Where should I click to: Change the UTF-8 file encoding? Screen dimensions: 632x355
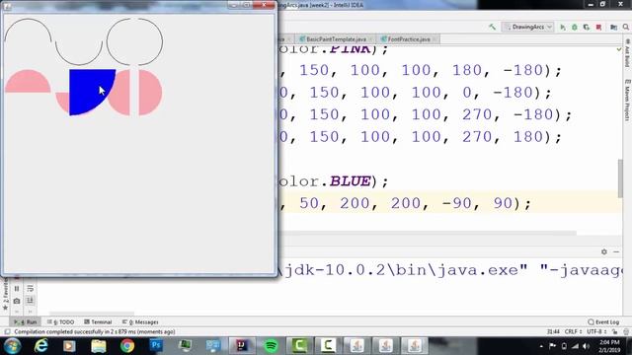[x=596, y=332]
